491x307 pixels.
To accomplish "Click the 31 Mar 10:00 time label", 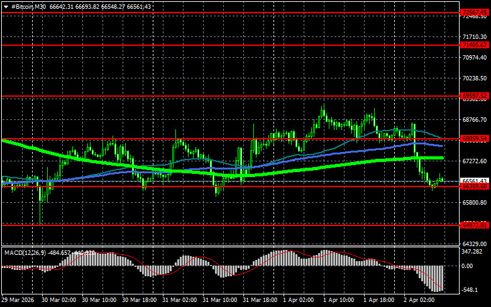I will [219, 300].
